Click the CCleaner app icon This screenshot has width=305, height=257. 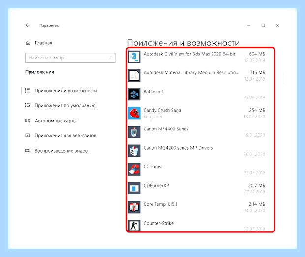134,169
